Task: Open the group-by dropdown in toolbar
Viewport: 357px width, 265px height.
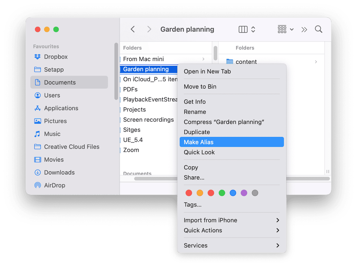Action: pos(285,29)
